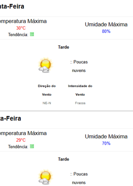
Task: Click the green trend icon beside 30°C
Action: pos(32,34)
